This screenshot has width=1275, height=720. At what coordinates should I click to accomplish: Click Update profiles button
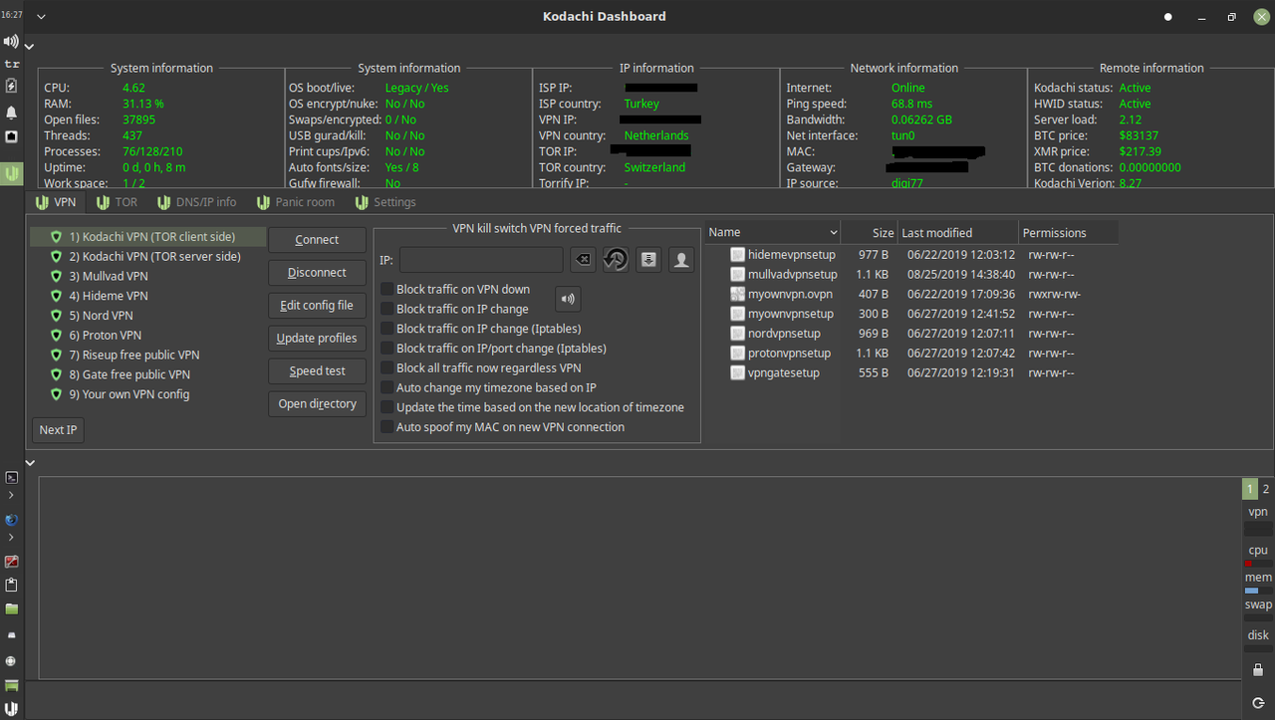pyautogui.click(x=317, y=339)
